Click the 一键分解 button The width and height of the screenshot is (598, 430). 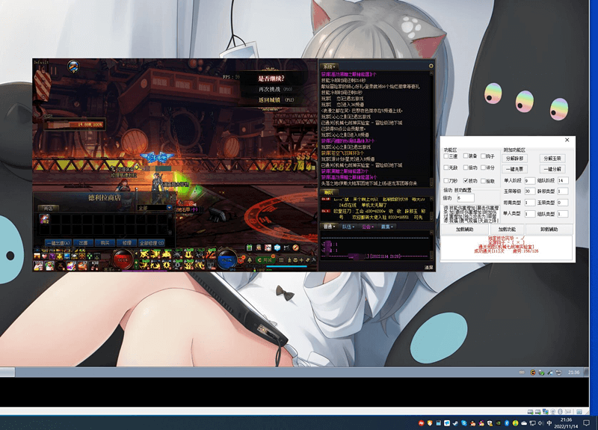pos(552,169)
